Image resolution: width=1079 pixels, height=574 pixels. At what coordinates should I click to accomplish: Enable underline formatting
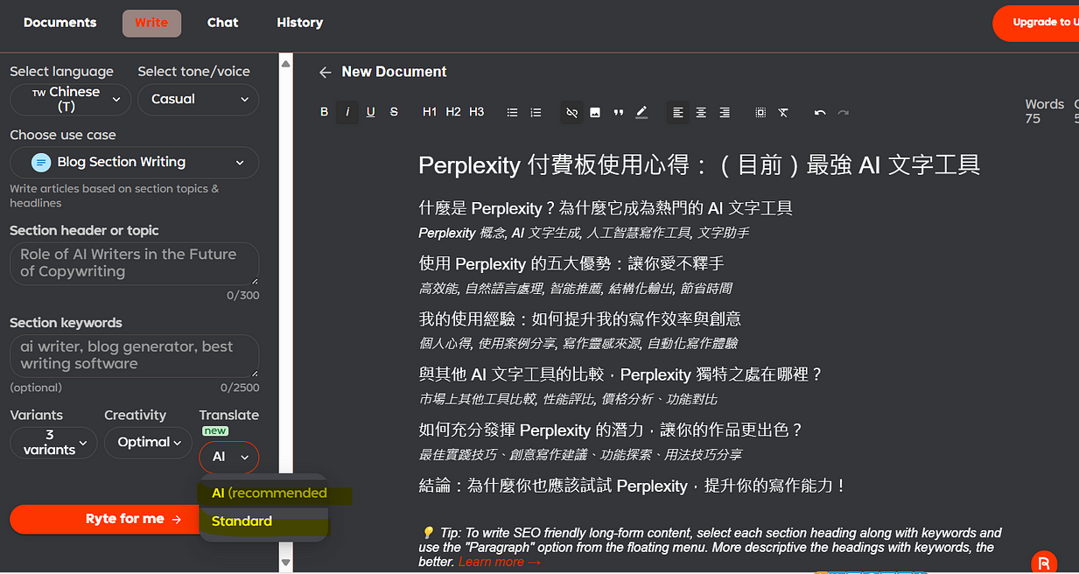coord(369,112)
